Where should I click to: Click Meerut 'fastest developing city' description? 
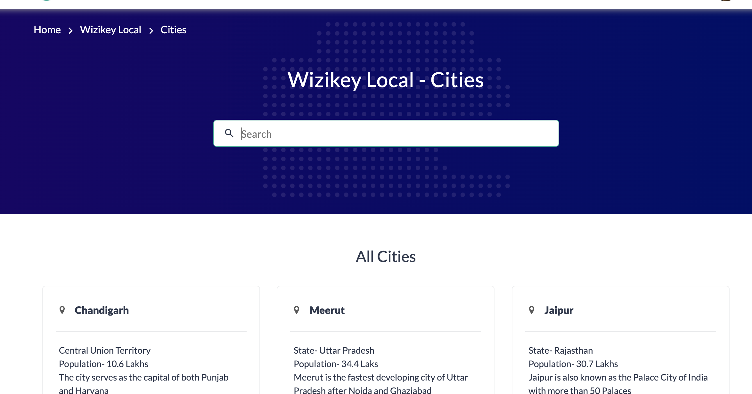click(380, 384)
